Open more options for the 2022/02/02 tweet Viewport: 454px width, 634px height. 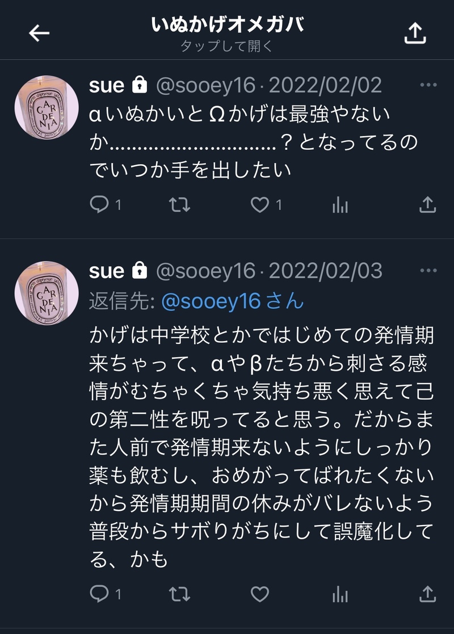click(x=428, y=85)
